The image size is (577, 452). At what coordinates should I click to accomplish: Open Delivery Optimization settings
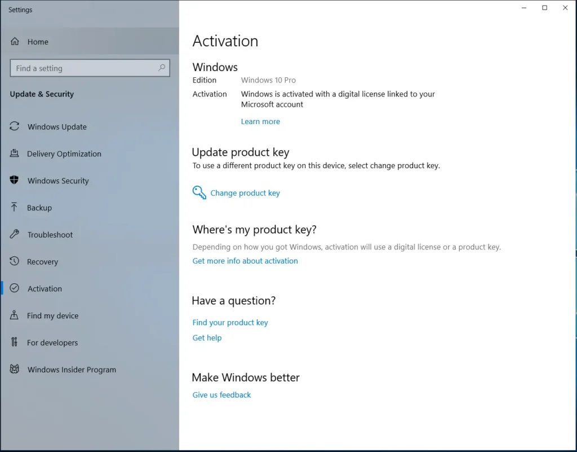[90, 153]
